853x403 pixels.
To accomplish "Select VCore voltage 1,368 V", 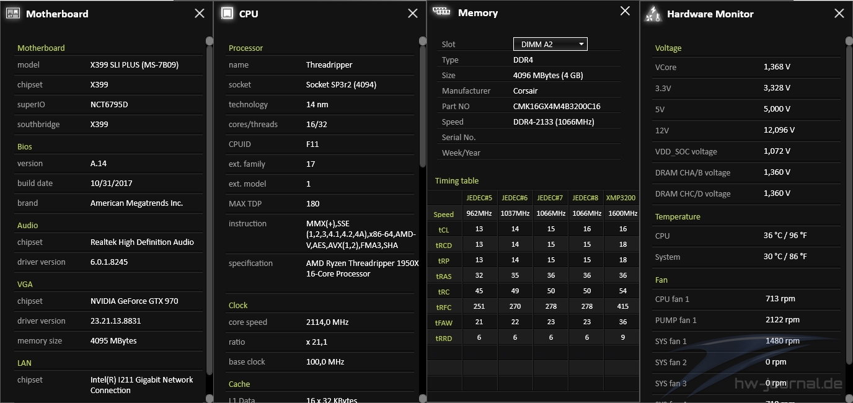I will pos(777,66).
